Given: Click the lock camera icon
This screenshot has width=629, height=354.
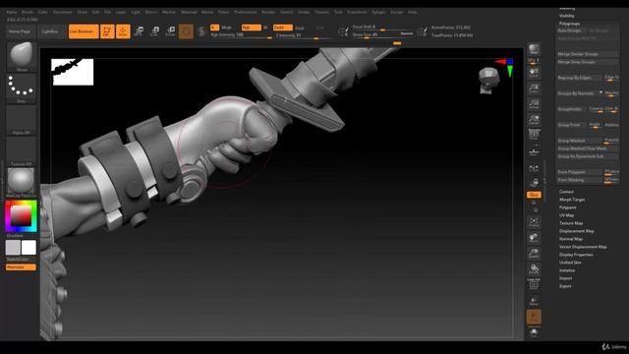Looking at the screenshot, I should [x=534, y=183].
